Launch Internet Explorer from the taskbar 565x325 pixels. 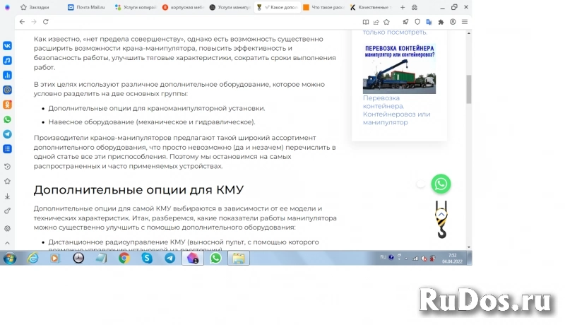pos(33,259)
